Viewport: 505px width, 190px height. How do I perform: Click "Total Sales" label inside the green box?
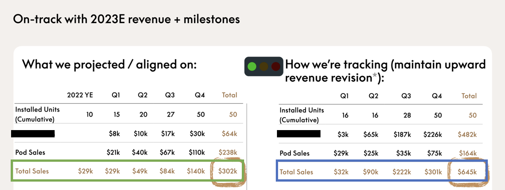click(32, 171)
